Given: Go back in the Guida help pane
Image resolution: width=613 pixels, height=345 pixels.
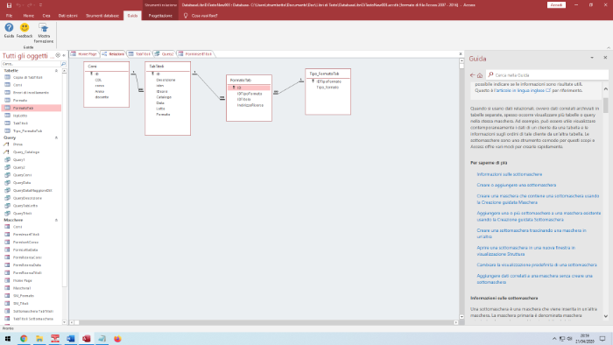Looking at the screenshot, I should coord(473,75).
